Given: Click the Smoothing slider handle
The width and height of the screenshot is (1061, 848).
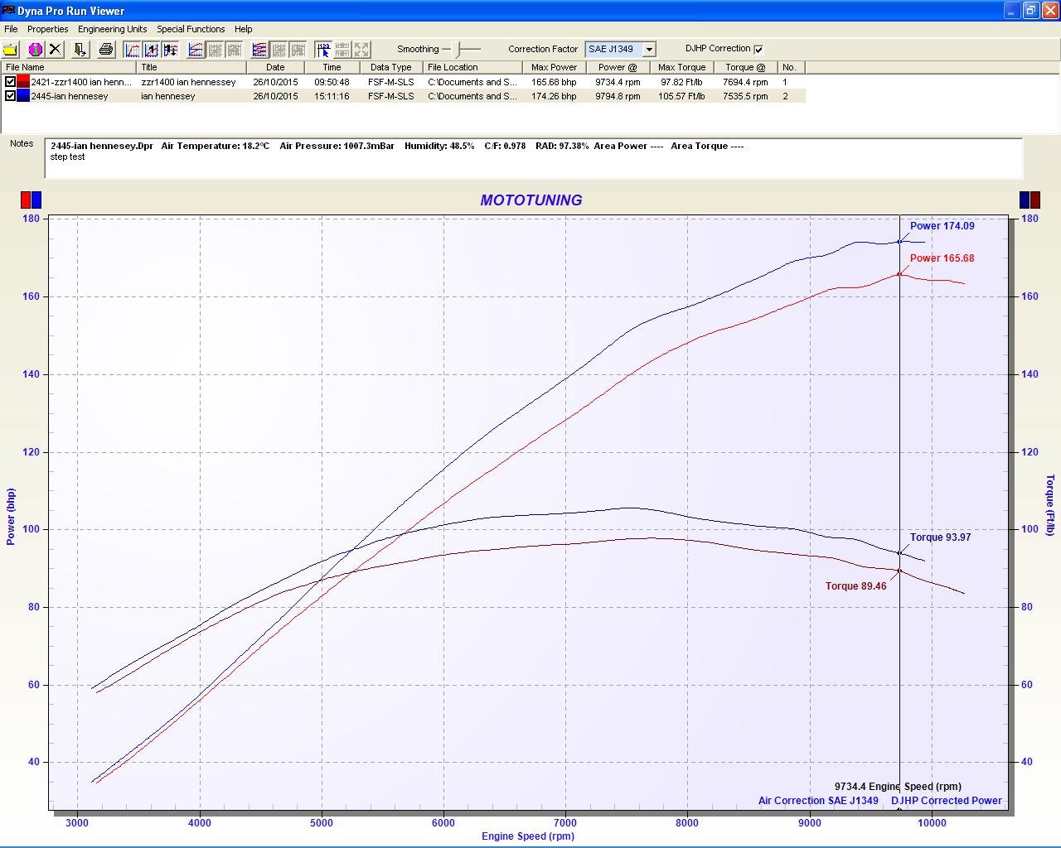Looking at the screenshot, I should coord(457,50).
